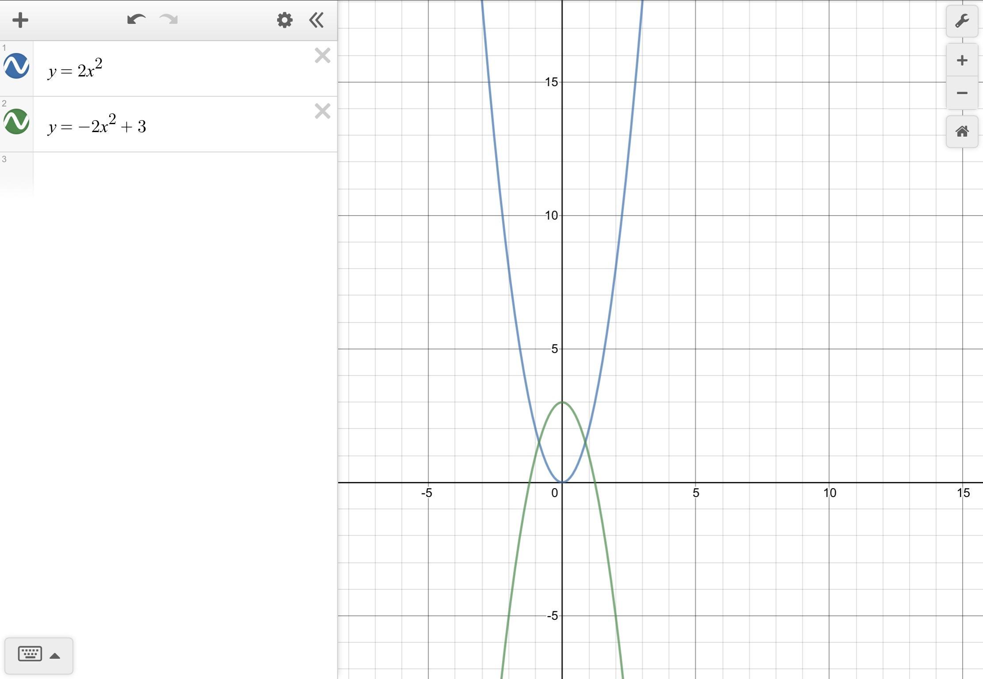Click the empty third expression row
Screen dimensions: 983x679
tap(177, 173)
